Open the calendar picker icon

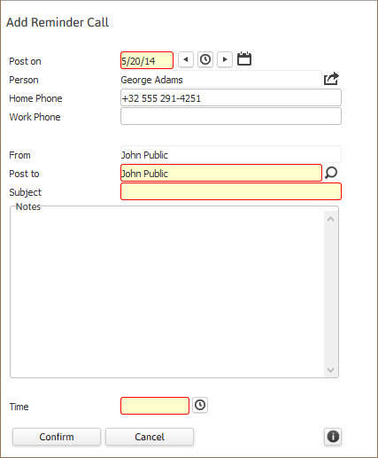244,58
